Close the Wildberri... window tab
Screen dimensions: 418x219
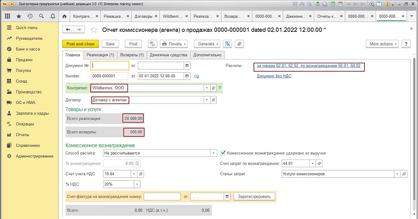point(187,16)
